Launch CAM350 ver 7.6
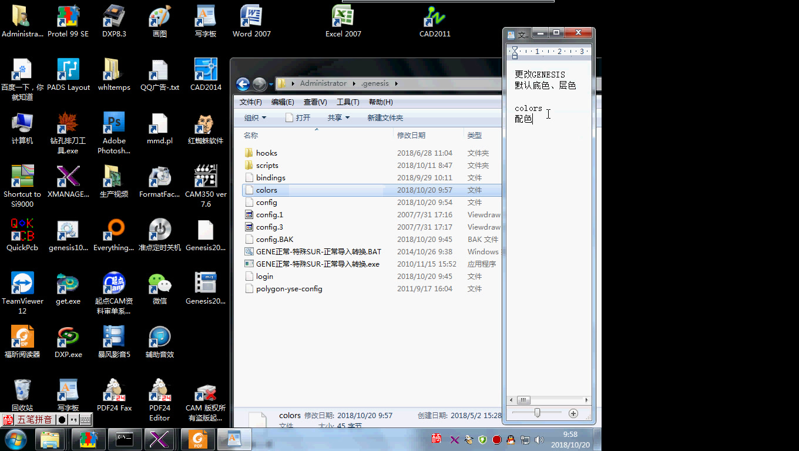Viewport: 799px width, 451px height. click(x=205, y=176)
